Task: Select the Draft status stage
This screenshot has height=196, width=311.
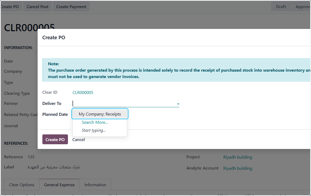Action: (x=281, y=7)
